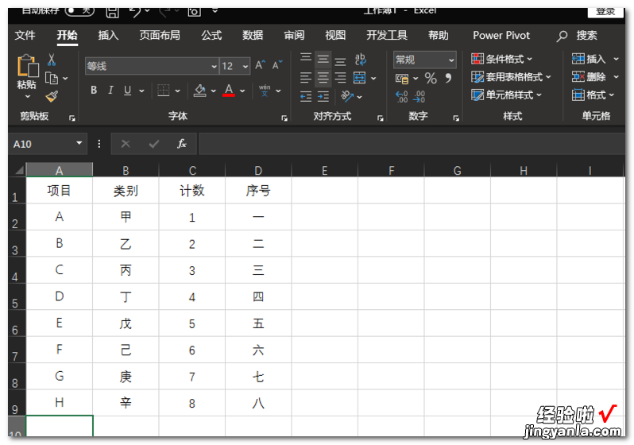The image size is (634, 445).
Task: Open the 对齐方式 dialog launcher
Action: tap(380, 118)
